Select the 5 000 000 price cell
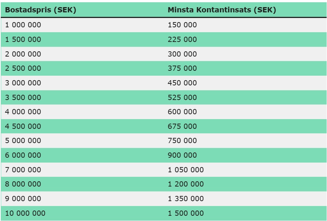 (23, 141)
